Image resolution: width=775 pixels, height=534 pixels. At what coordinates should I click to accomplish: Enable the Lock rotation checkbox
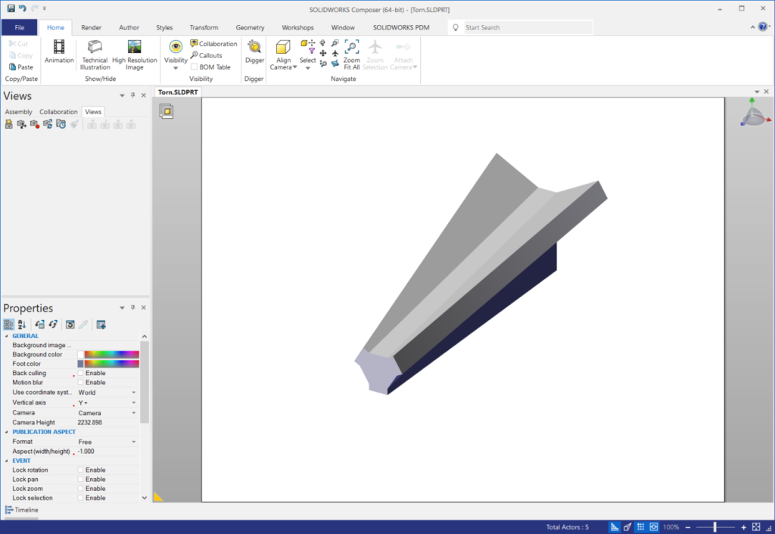pos(81,470)
